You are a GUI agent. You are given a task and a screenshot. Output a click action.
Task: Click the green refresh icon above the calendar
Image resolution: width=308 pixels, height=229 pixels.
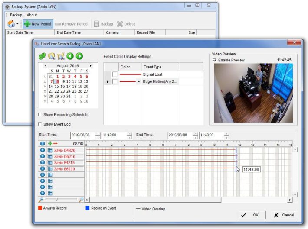[x=42, y=56]
